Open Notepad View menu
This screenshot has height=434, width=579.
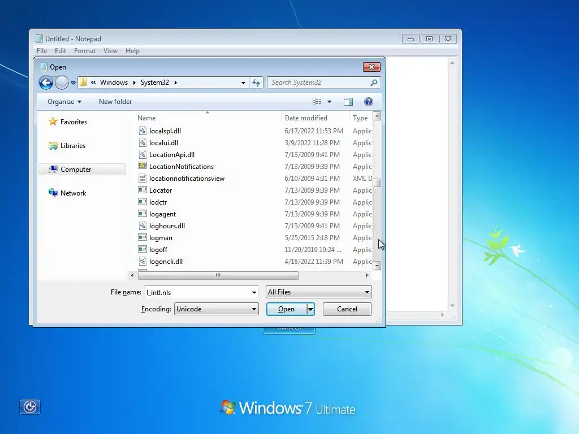click(110, 51)
